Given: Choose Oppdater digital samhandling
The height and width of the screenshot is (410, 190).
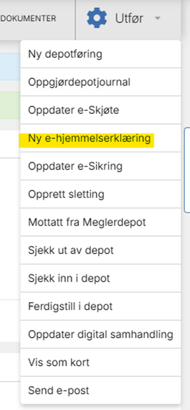Looking at the screenshot, I should 101,334.
